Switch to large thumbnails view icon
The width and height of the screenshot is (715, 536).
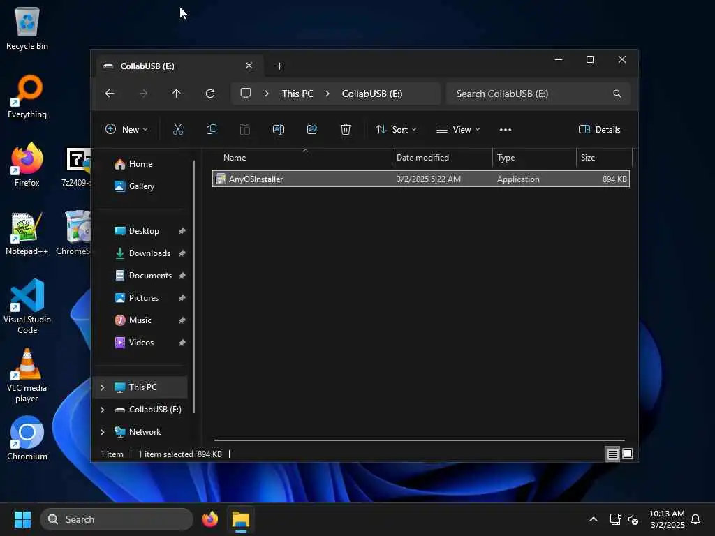[628, 454]
